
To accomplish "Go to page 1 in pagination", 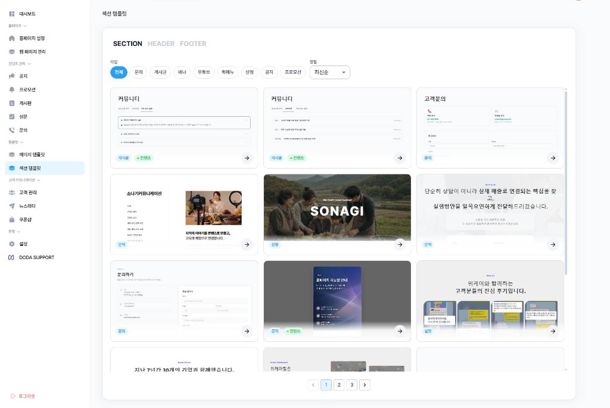I will [326, 385].
